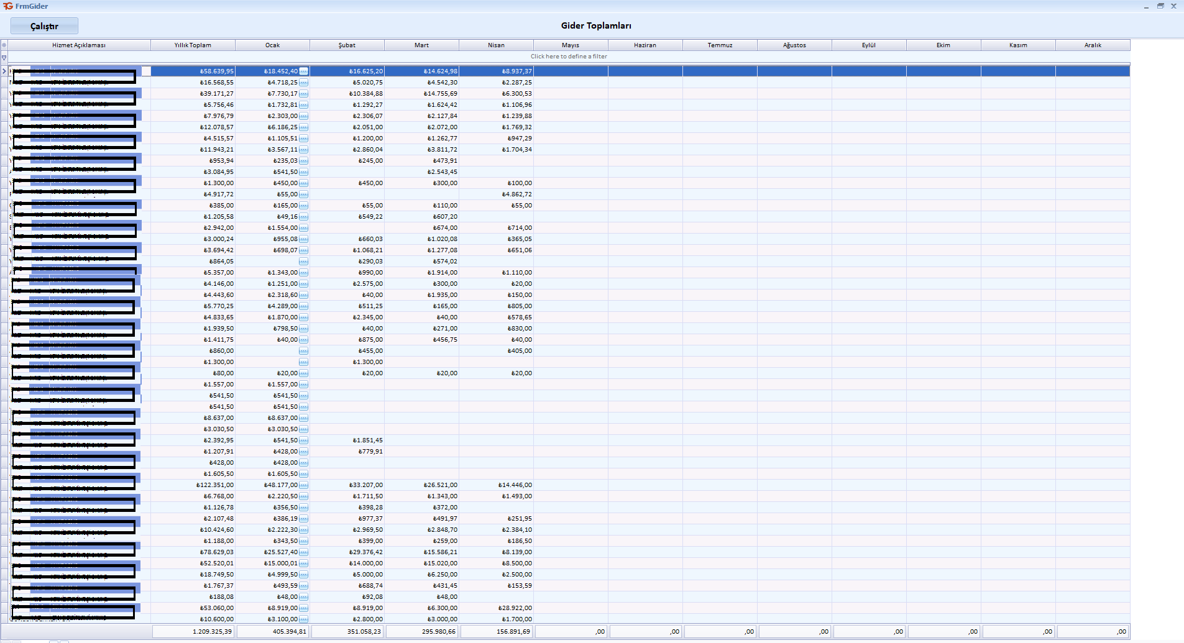Click the Mayıs column header
1184x643 pixels.
[x=571, y=45]
